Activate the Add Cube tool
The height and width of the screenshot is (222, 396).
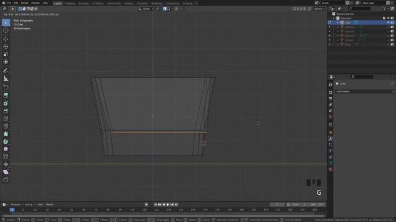click(x=6, y=88)
